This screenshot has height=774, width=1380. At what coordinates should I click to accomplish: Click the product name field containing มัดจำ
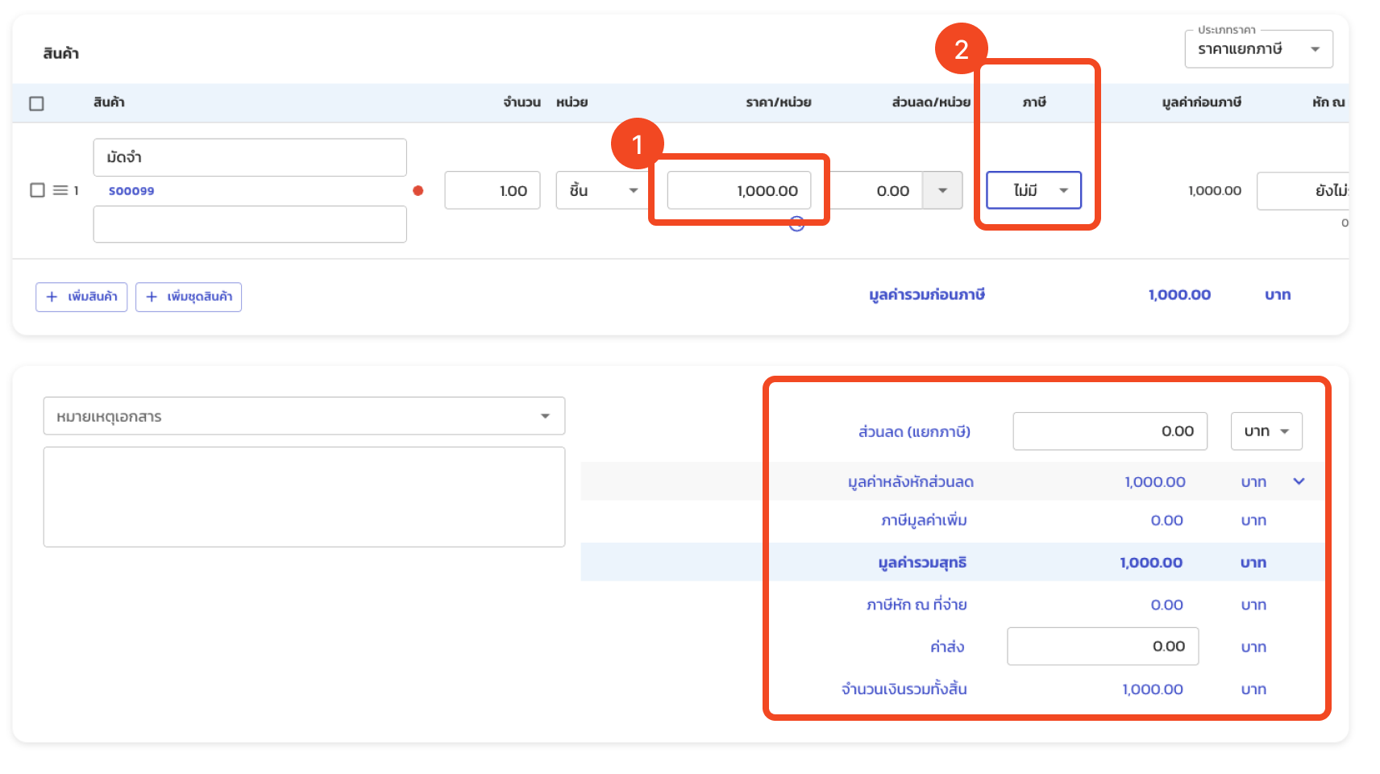click(250, 157)
